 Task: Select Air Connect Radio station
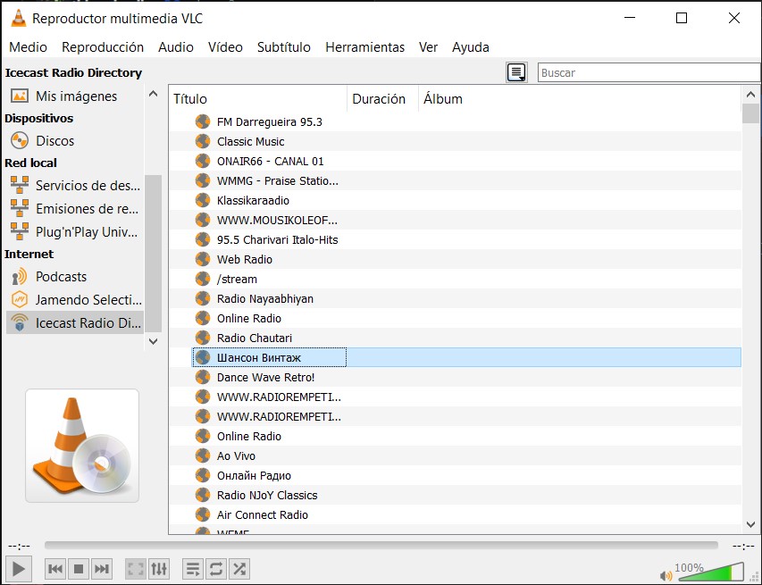[x=455, y=514]
